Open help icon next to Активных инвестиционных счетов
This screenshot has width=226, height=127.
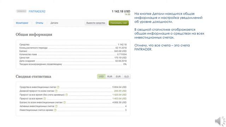[x=56, y=106]
